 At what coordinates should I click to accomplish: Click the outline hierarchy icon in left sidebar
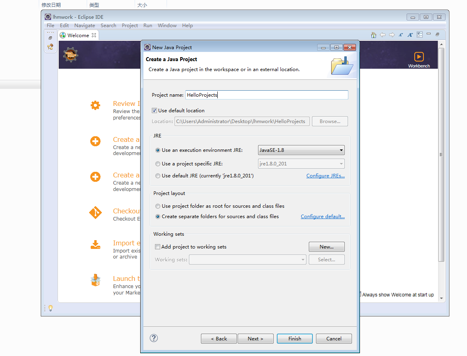pyautogui.click(x=50, y=47)
